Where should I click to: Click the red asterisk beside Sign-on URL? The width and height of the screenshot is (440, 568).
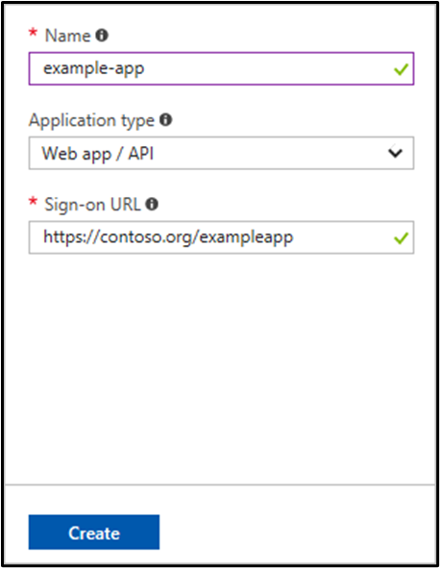click(33, 202)
